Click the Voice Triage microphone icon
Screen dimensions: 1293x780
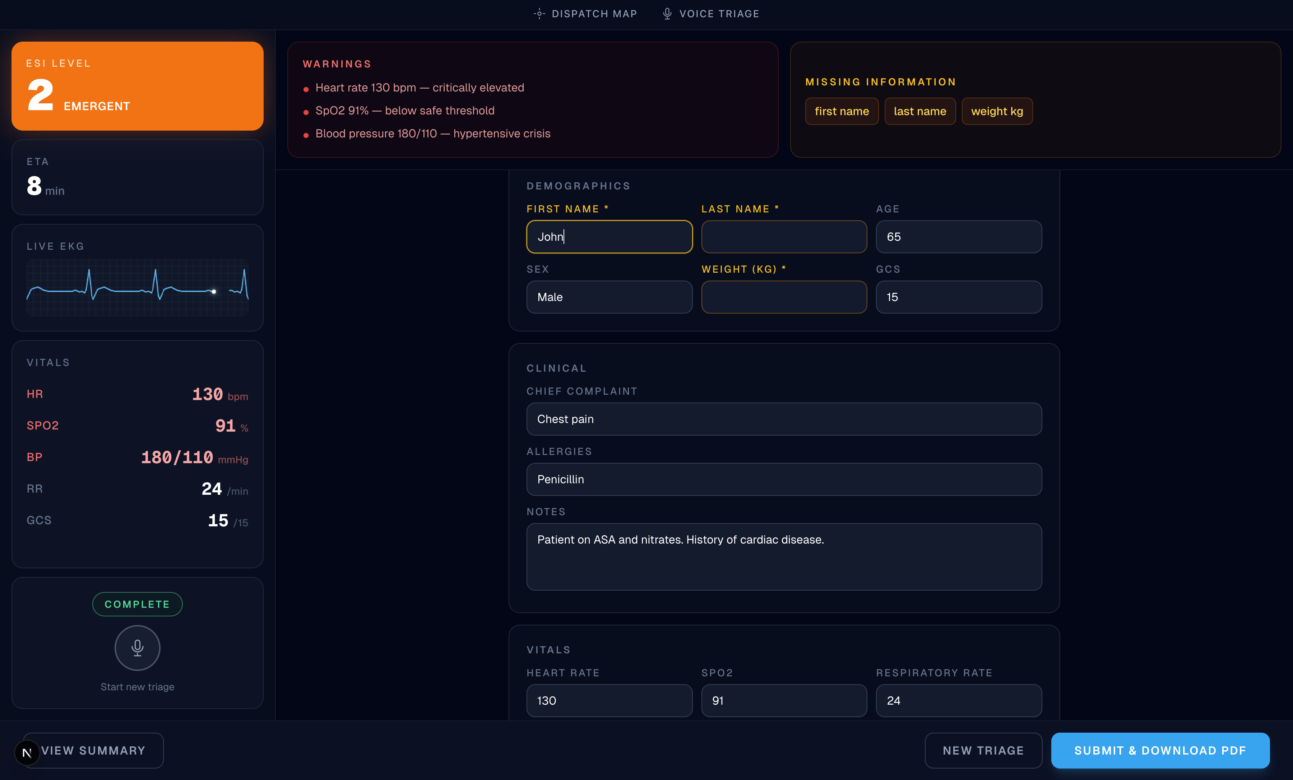667,14
